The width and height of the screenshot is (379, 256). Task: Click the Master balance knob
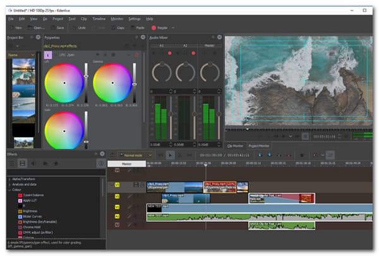click(x=210, y=71)
